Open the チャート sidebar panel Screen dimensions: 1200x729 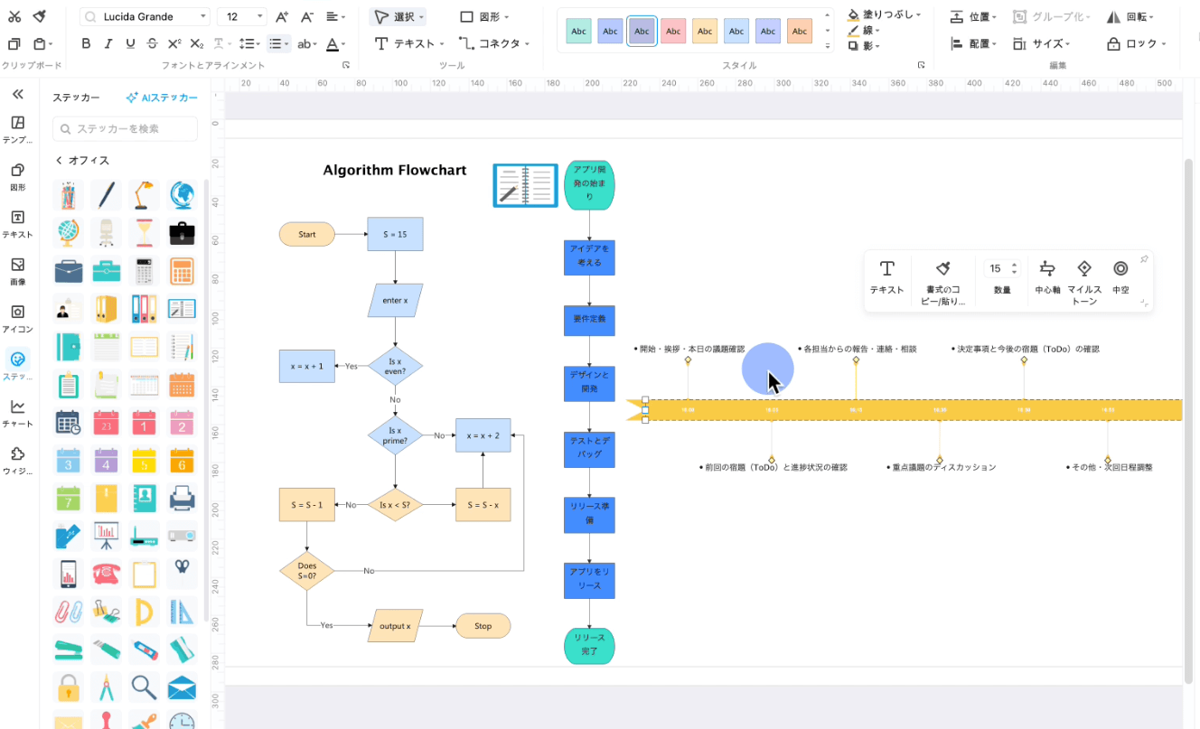click(17, 413)
